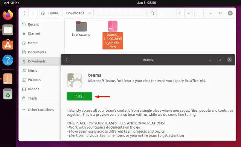This screenshot has height=147, width=241.
Task: Click the back button in teams window
Action: (67, 59)
